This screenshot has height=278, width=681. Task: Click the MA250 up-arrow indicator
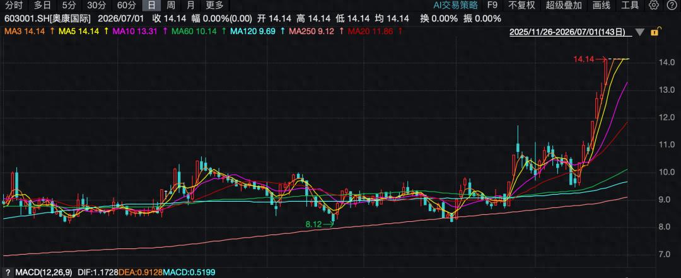[x=341, y=32]
